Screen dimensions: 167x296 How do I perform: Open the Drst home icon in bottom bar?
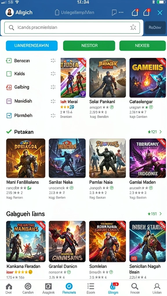pyautogui.click(x=9, y=286)
